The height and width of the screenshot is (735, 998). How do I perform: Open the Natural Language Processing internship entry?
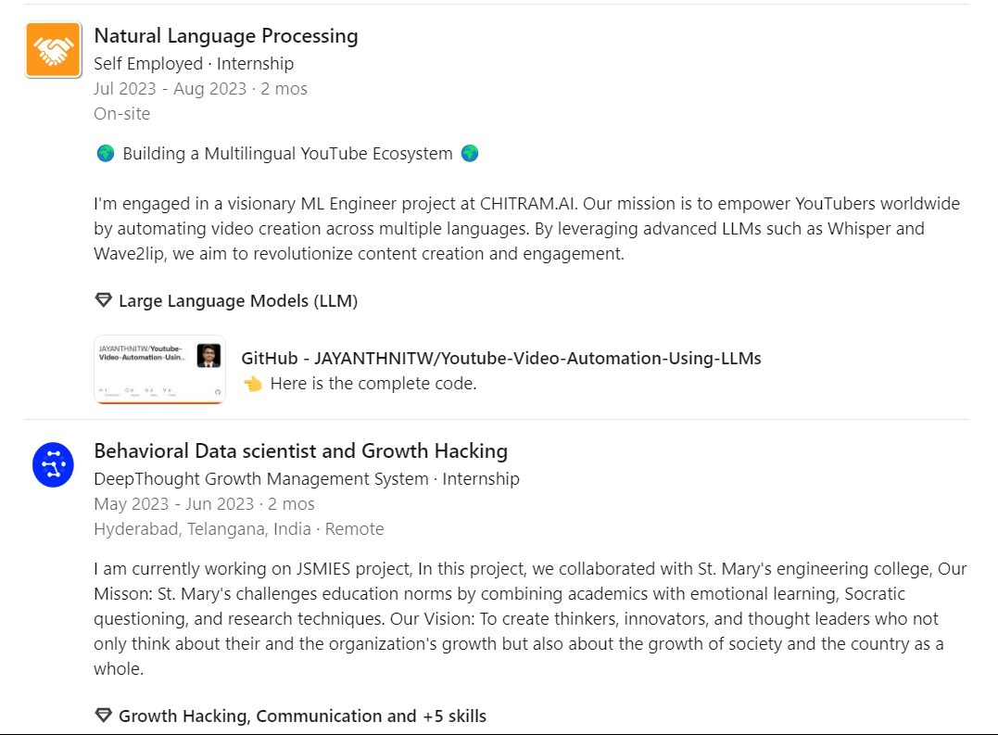click(x=225, y=35)
